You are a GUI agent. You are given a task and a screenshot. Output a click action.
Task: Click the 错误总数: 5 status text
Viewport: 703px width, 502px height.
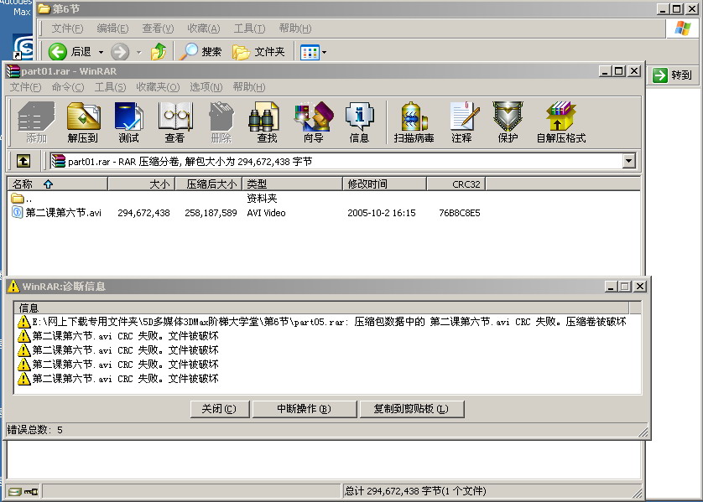[35, 430]
